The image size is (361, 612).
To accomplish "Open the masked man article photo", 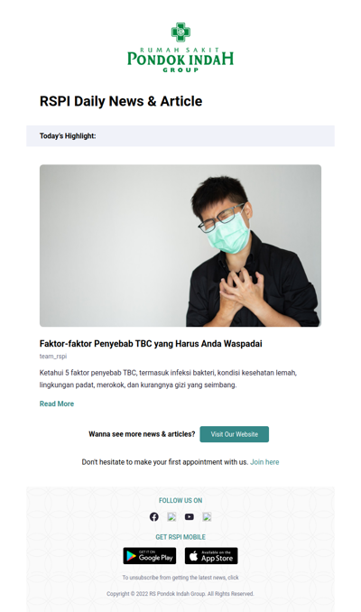I will click(180, 246).
